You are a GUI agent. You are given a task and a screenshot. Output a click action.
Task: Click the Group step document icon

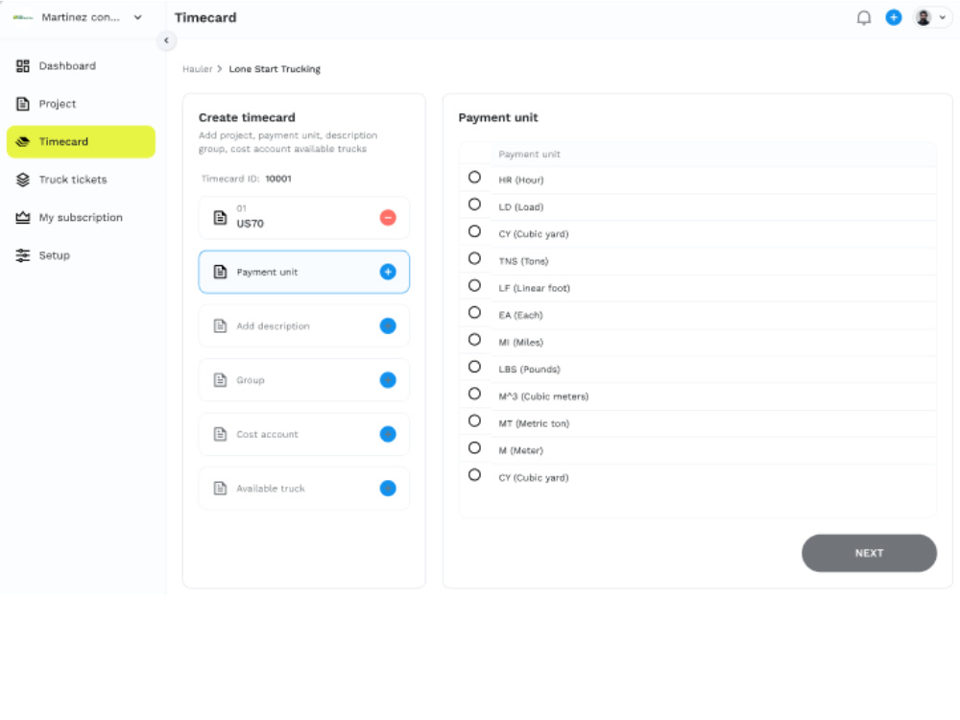pos(220,380)
